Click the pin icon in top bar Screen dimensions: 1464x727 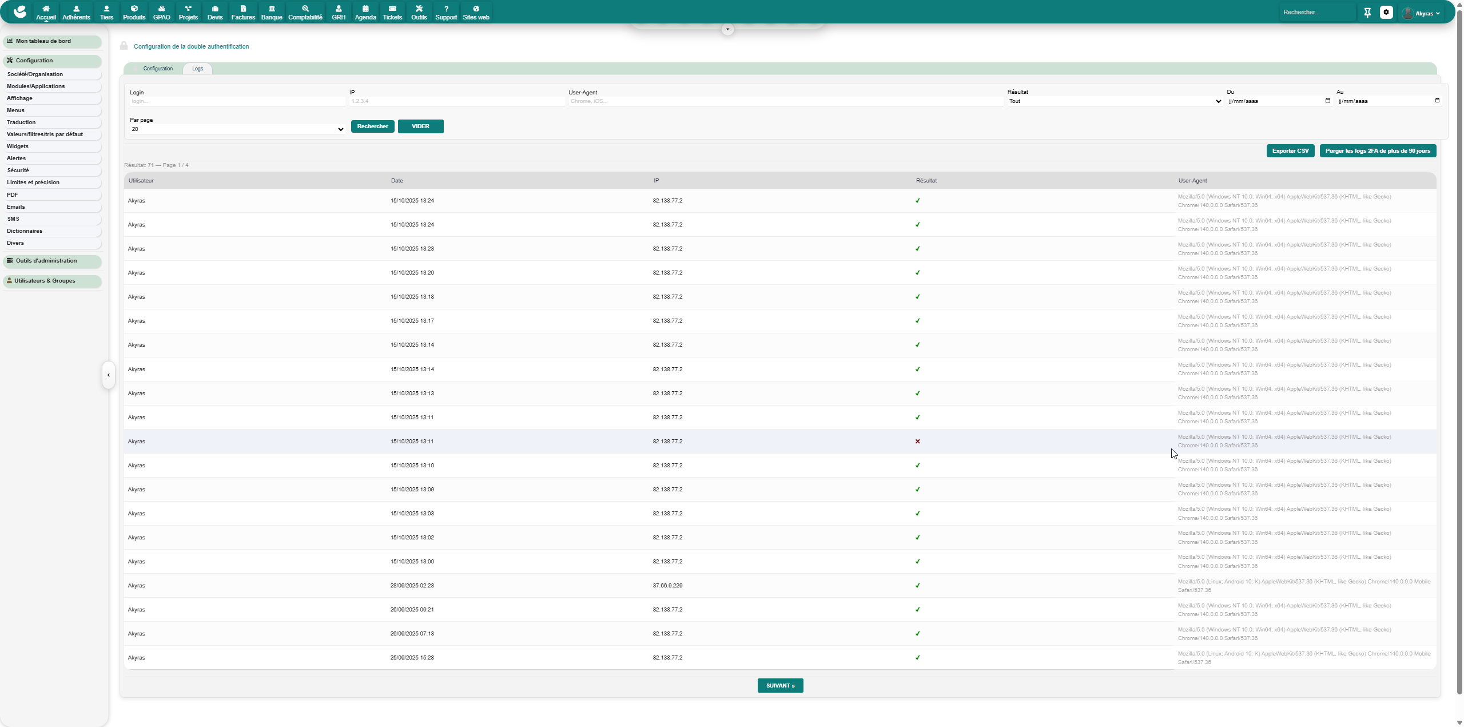1367,12
